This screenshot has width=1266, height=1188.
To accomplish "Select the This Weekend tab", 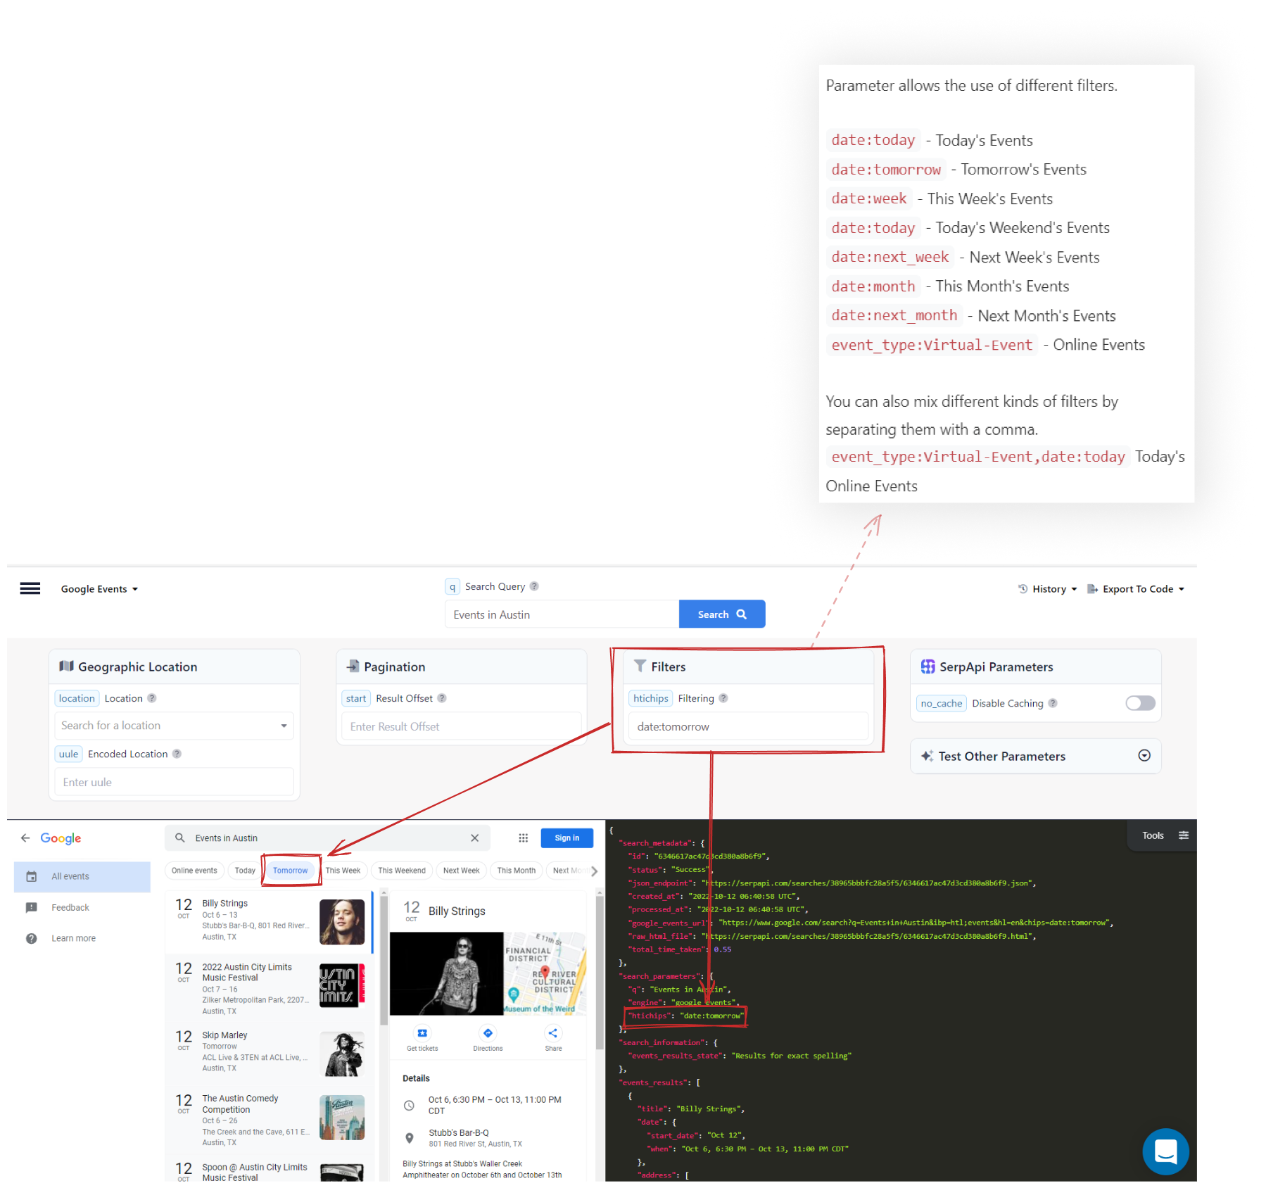I will [401, 870].
